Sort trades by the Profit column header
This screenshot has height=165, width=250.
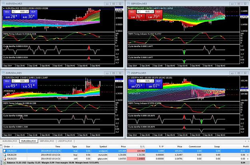click(236, 147)
